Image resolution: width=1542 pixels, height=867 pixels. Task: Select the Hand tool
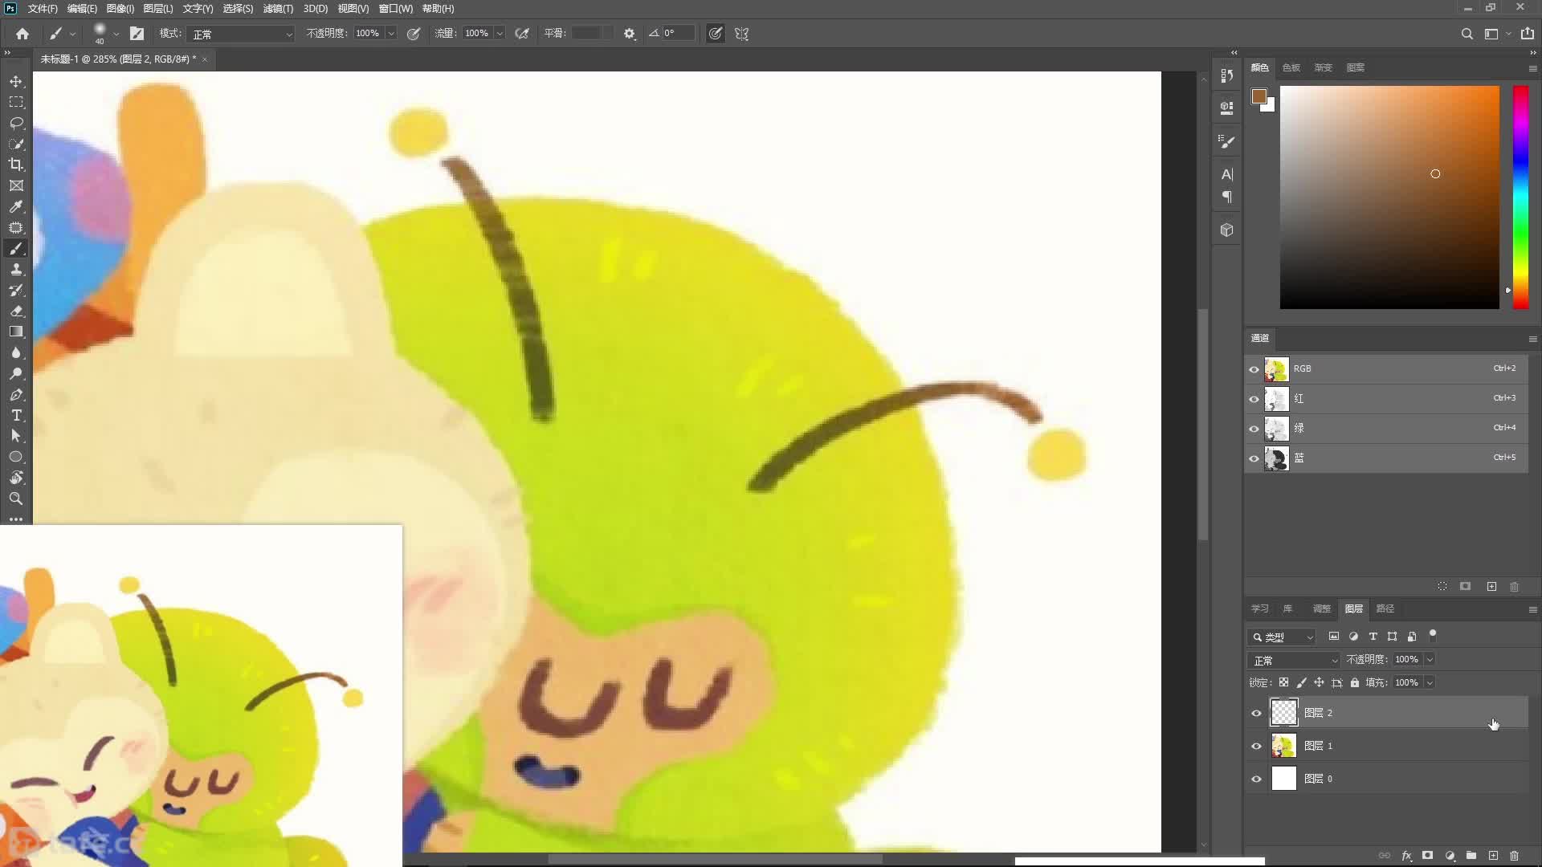(x=16, y=478)
